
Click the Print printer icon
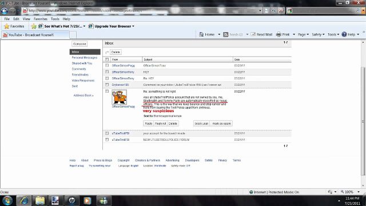point(279,34)
